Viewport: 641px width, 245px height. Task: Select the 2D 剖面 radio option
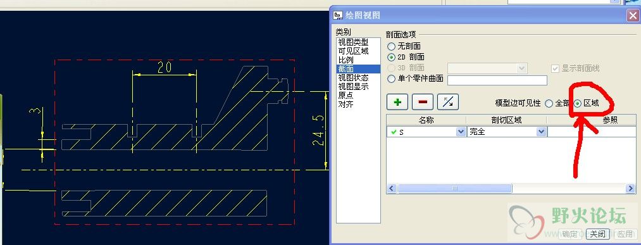pos(391,57)
